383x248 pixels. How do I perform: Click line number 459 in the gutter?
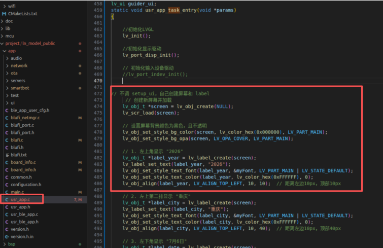[98, 10]
